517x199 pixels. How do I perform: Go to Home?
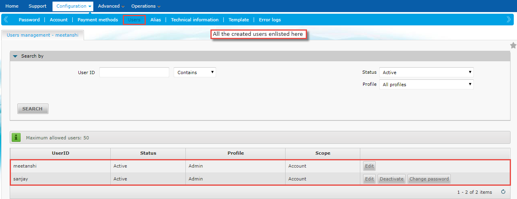pos(12,6)
